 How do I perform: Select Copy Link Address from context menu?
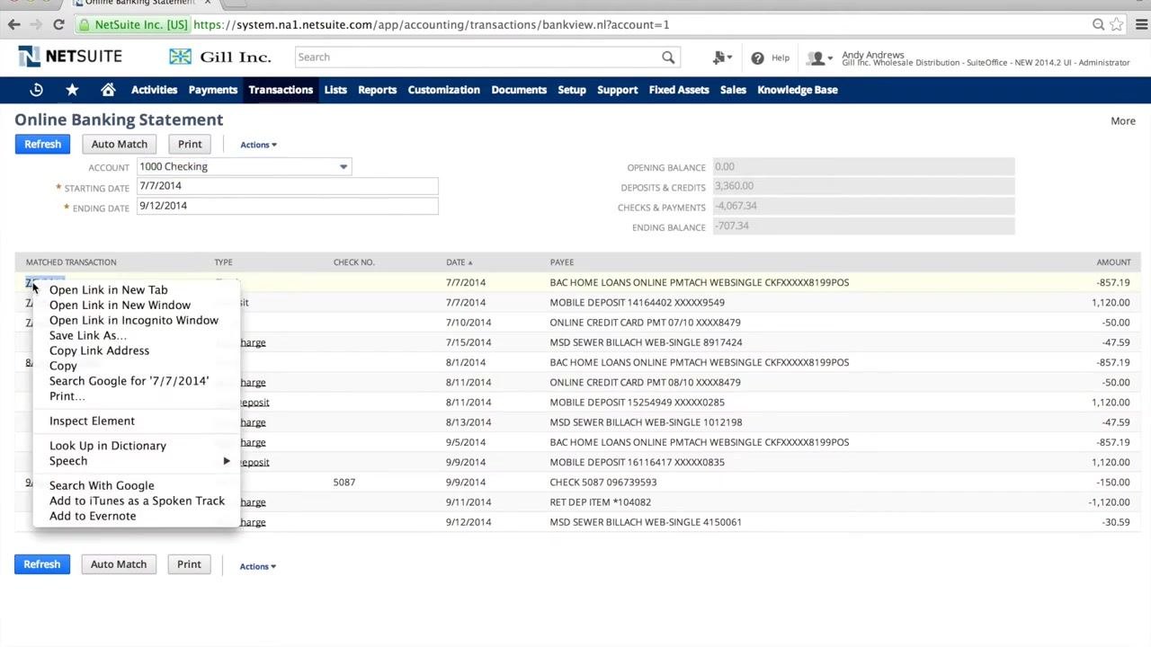(99, 350)
